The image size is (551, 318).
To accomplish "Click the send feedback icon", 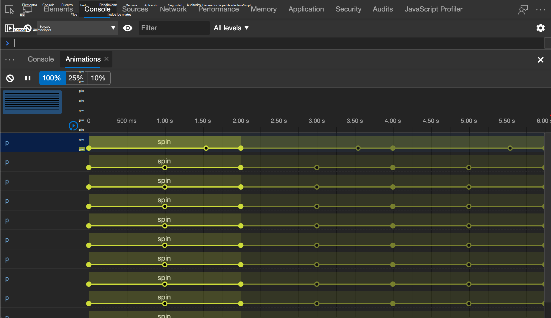I will (x=523, y=9).
